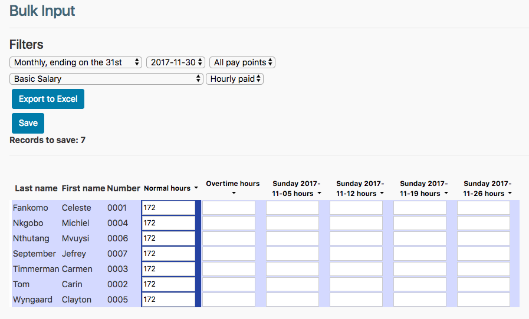Open the 2017-11-30 period dropdown
This screenshot has height=319, width=529.
coord(175,62)
